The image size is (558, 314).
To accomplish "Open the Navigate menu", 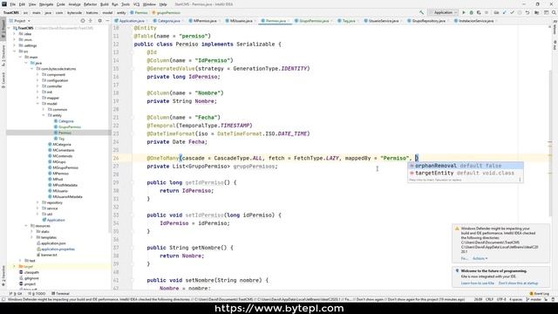I will (x=46, y=4).
